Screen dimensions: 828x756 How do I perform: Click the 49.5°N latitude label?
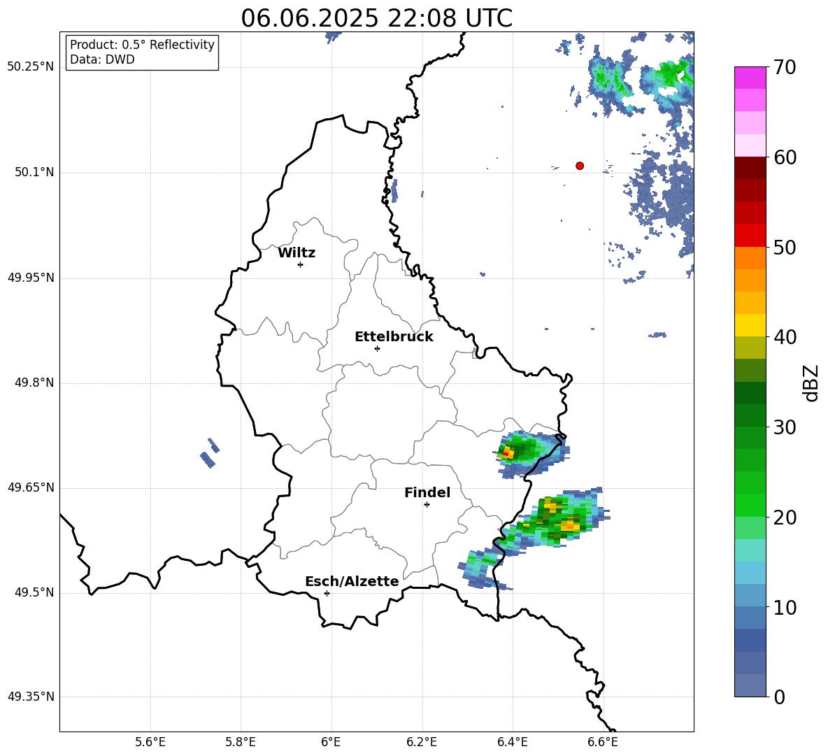point(34,593)
